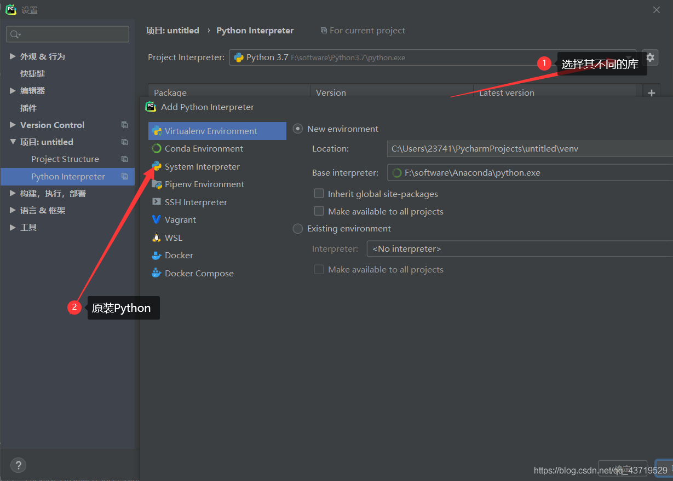This screenshot has height=481, width=673.
Task: Close the settings window
Action: pos(657,9)
